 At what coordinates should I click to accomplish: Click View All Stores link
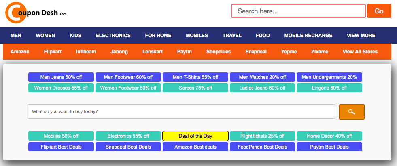360,52
